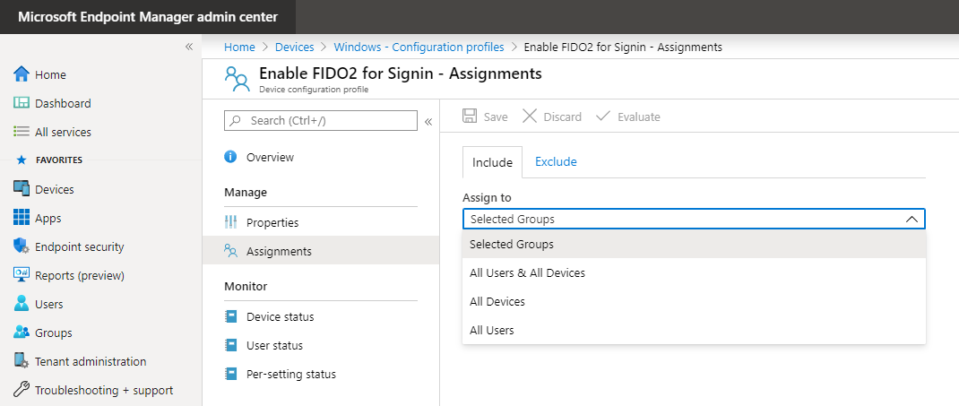This screenshot has width=959, height=406.
Task: Choose All Devices from the dropdown list
Action: click(x=497, y=301)
